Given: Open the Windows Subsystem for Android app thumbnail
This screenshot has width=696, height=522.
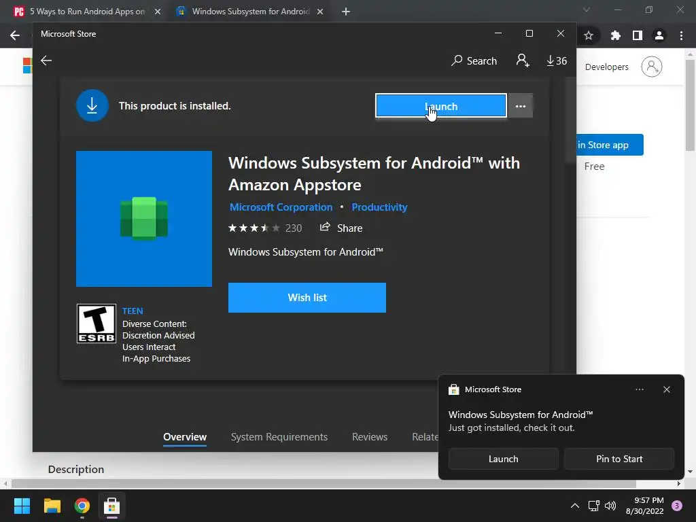Looking at the screenshot, I should tap(144, 219).
